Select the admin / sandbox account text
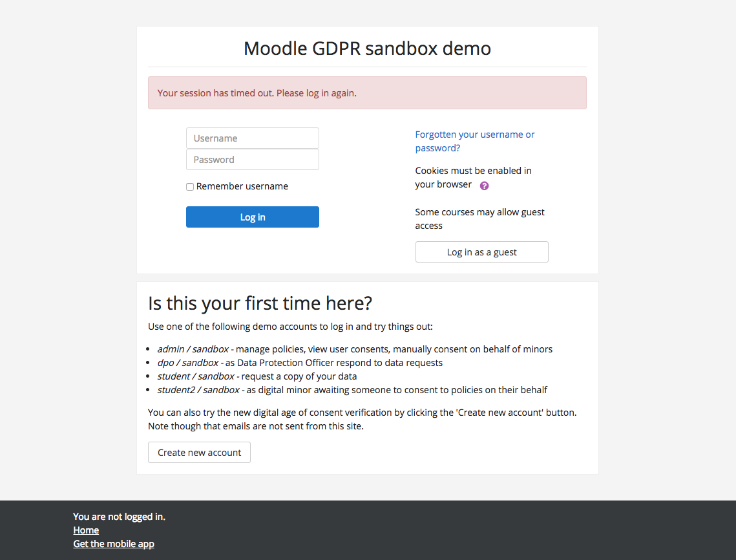 [193, 349]
